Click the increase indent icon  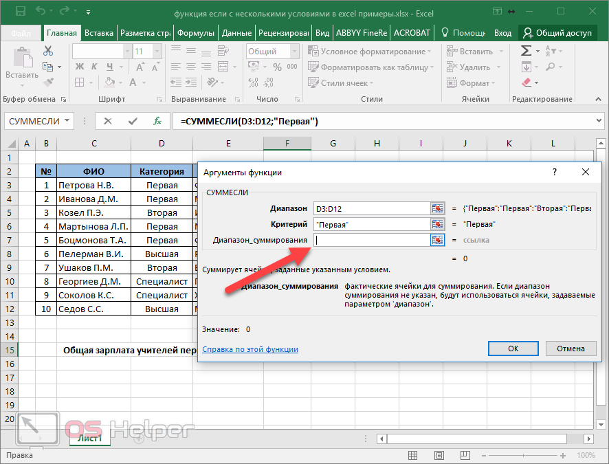pyautogui.click(x=190, y=82)
